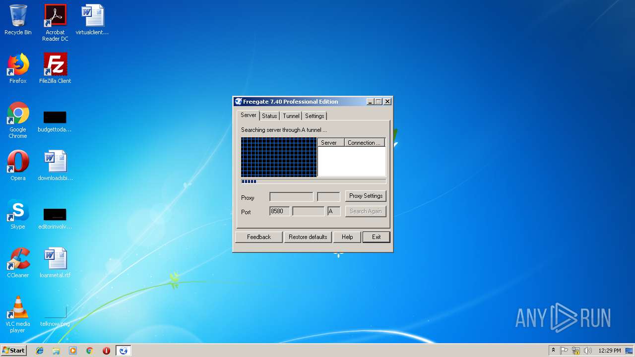The width and height of the screenshot is (635, 357).
Task: Activate Freegate taskbar button
Action: click(124, 351)
